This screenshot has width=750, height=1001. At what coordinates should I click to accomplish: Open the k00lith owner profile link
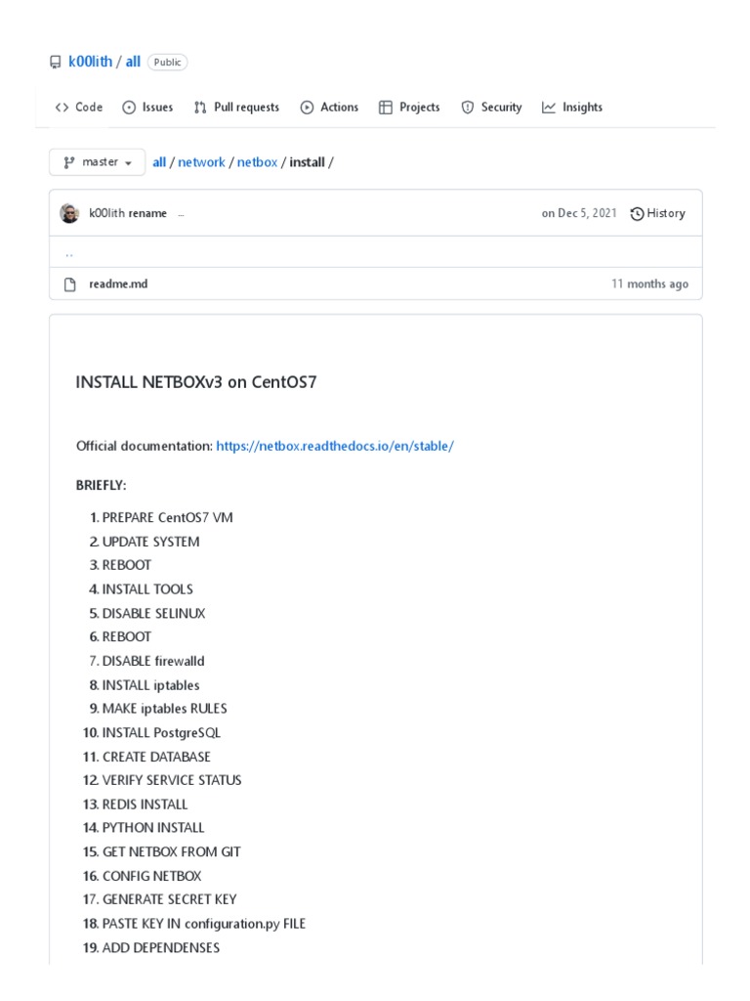coord(90,62)
